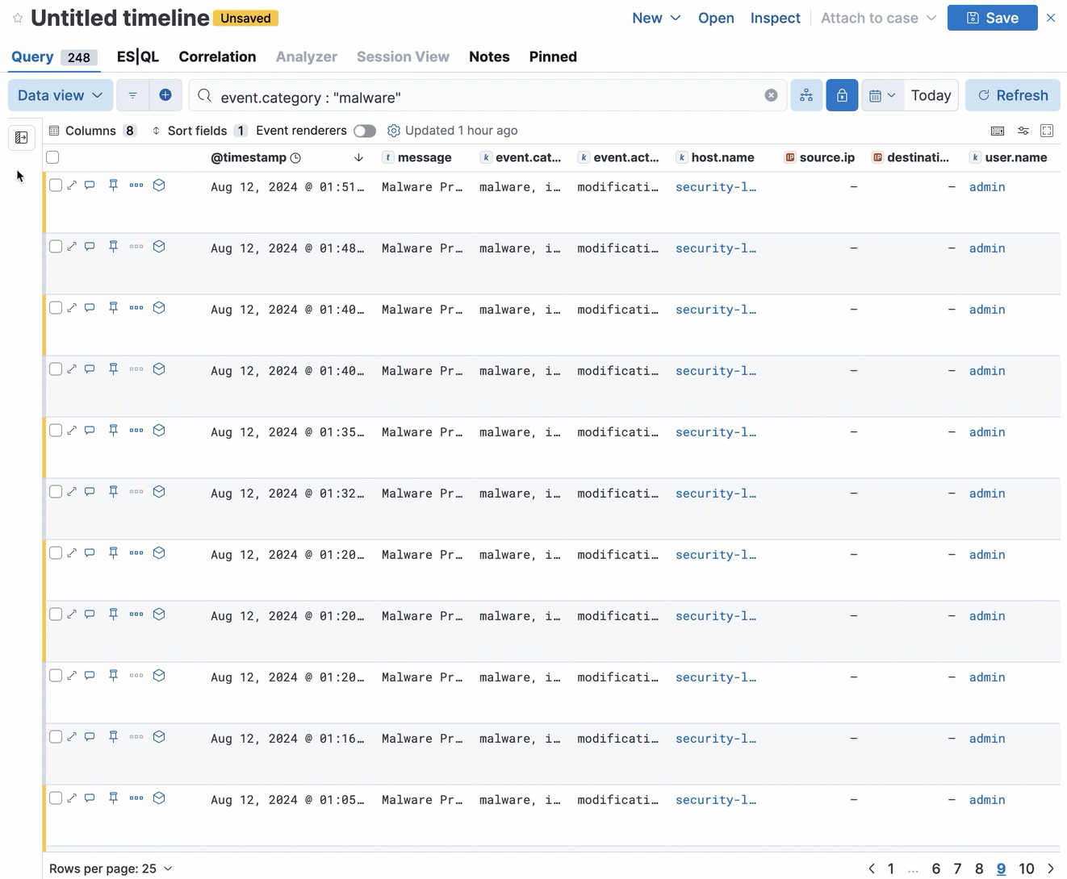
Task: Follow the admin user.name link
Action: [x=986, y=186]
